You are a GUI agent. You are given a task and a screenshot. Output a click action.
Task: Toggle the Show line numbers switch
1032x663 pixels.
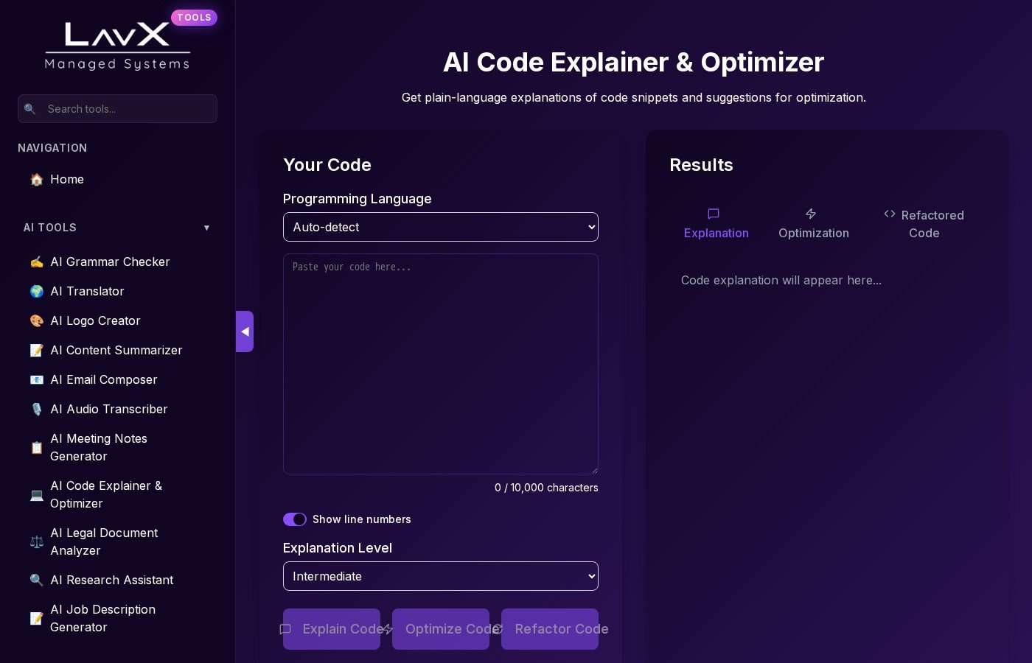295,519
